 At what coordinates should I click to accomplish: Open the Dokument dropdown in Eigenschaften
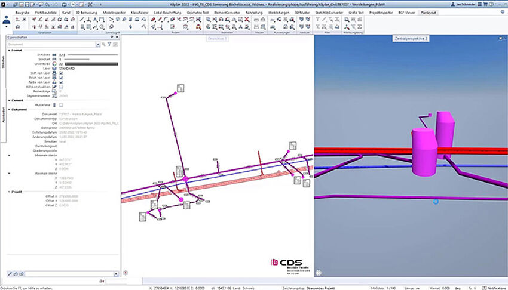96,44
